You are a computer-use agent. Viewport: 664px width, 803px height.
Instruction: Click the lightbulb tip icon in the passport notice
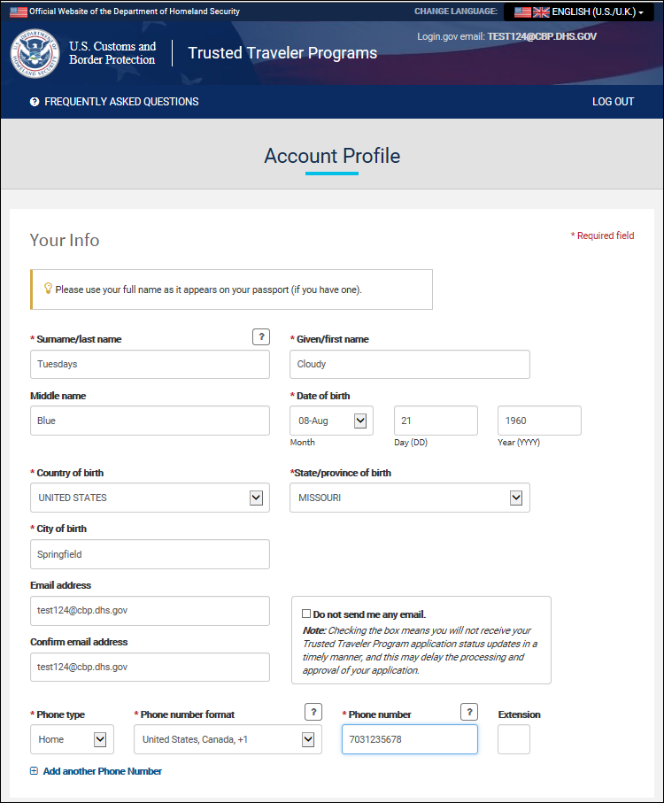tap(48, 289)
